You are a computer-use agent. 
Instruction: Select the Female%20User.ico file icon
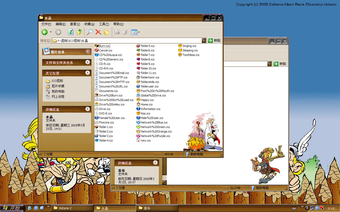[x=97, y=118]
